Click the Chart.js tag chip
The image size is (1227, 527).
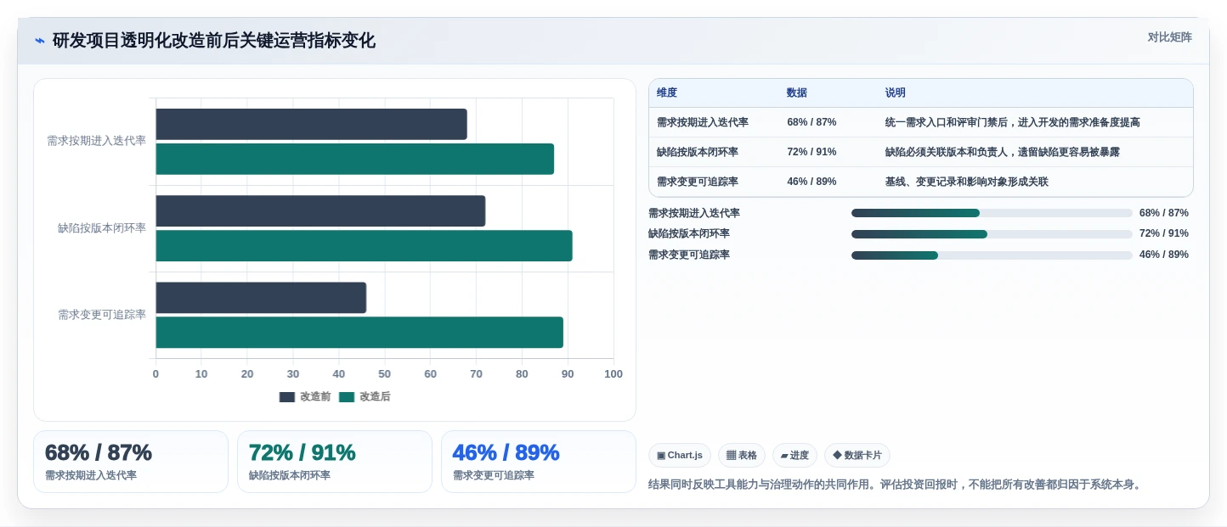pyautogui.click(x=680, y=456)
